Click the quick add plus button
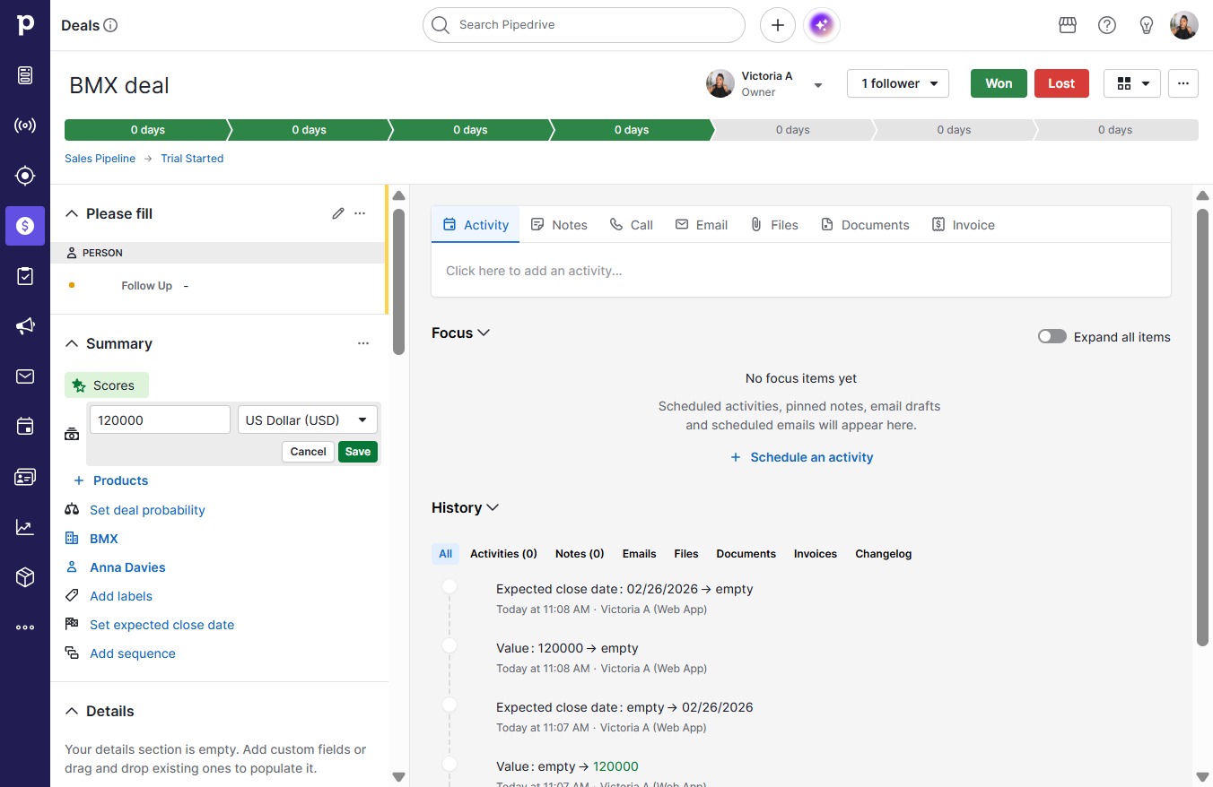This screenshot has height=787, width=1213. pyautogui.click(x=778, y=25)
